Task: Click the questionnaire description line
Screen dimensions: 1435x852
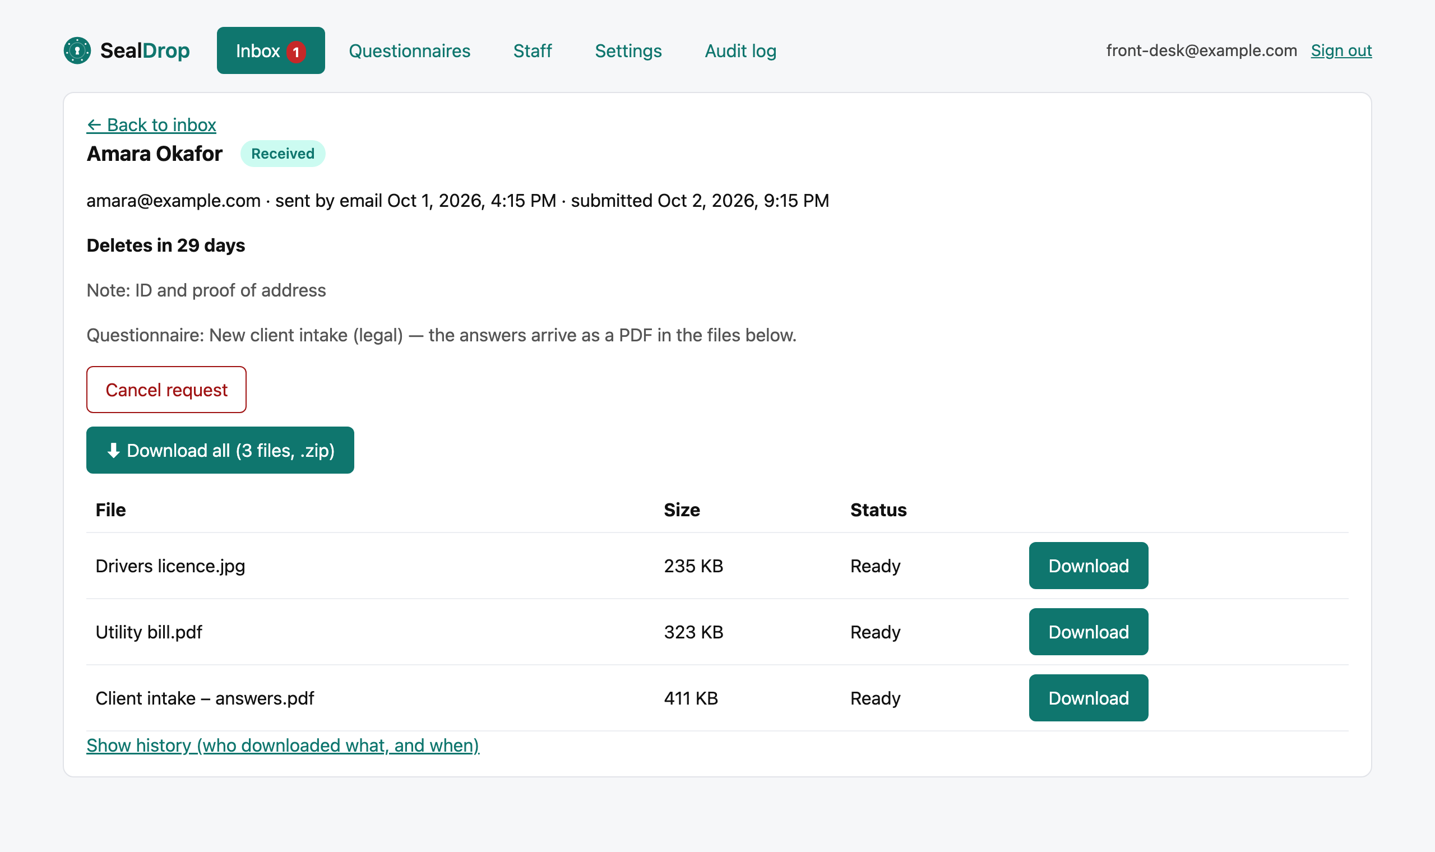Action: click(441, 335)
